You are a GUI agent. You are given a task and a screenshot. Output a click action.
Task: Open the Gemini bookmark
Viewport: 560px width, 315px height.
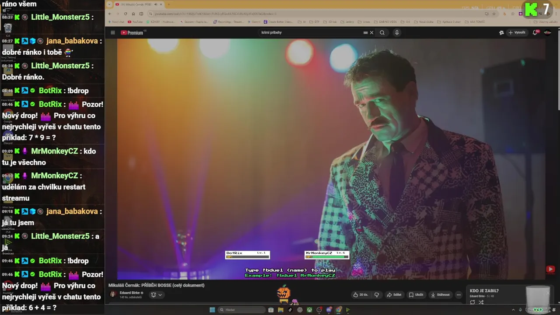click(253, 21)
